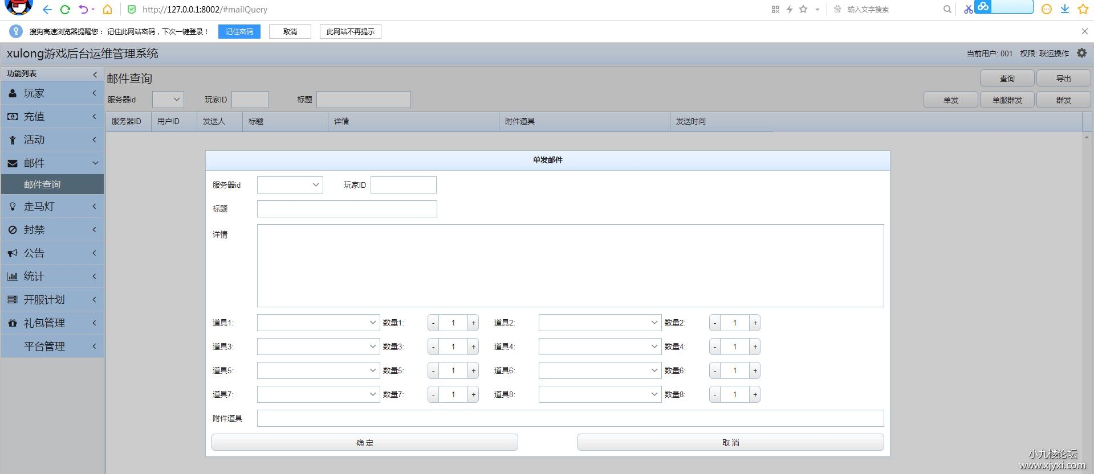
Task: Close the password reminder bar
Action: [x=1084, y=31]
